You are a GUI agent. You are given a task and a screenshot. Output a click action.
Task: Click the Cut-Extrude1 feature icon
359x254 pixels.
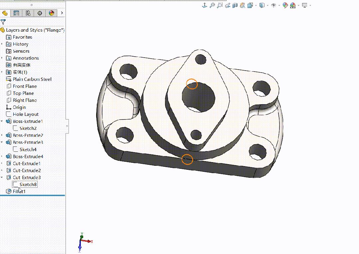9,163
